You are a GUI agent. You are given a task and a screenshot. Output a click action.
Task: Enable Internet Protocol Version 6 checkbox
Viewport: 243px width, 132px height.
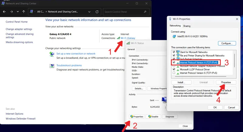[174, 73]
